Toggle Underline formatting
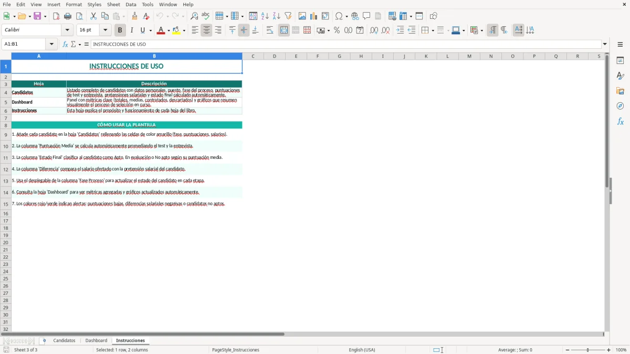Image resolution: width=630 pixels, height=354 pixels. click(x=142, y=30)
